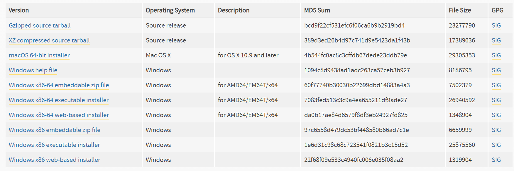The height and width of the screenshot is (171, 514).
Task: Open SIG for Windows x86-64 web-based installer
Action: pos(496,115)
